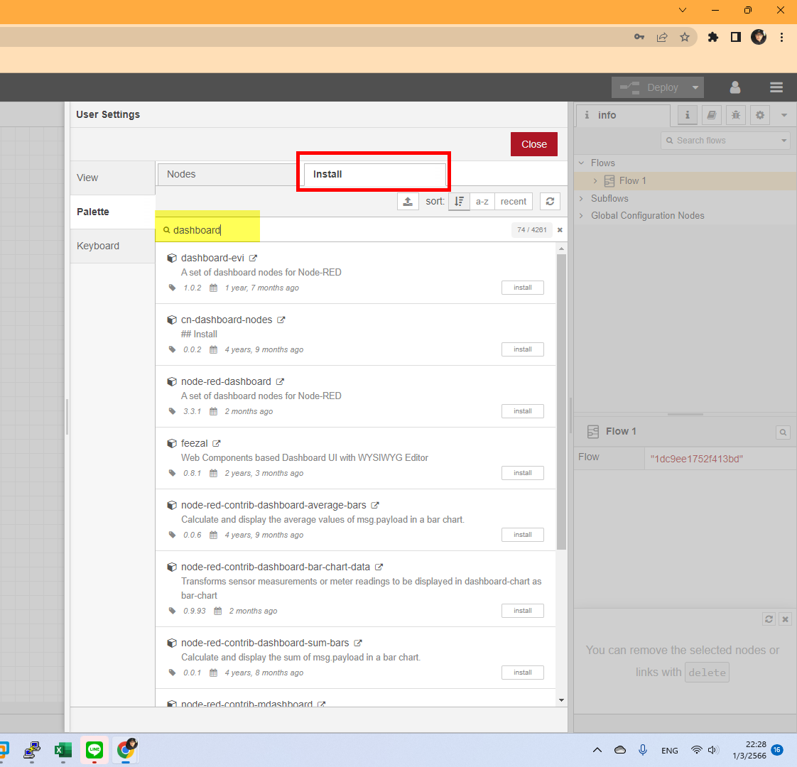
Task: Switch input language ENG
Action: [x=669, y=751]
